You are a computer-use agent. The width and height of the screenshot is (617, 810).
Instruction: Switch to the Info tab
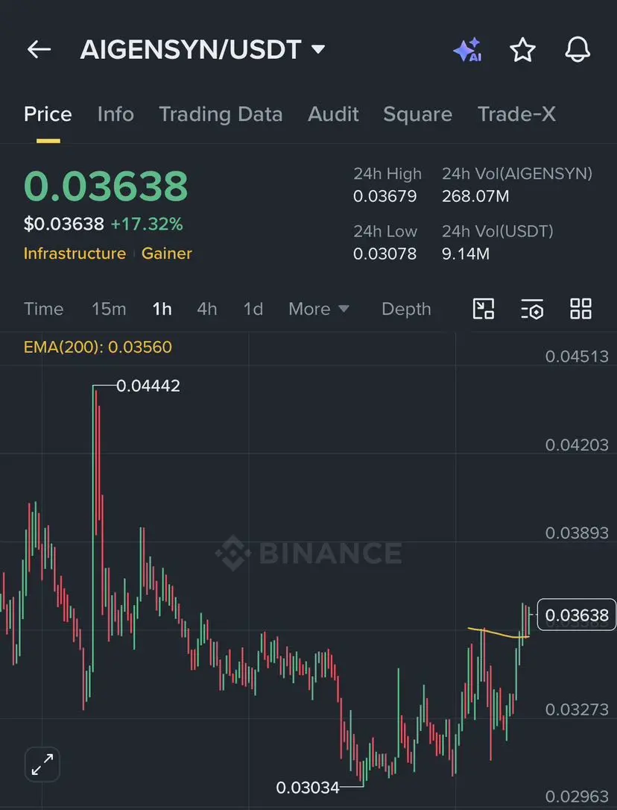pyautogui.click(x=116, y=114)
